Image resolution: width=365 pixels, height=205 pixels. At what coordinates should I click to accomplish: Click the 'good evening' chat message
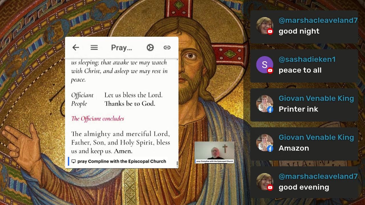[304, 187]
